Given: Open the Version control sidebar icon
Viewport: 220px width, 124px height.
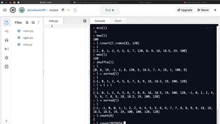Looking at the screenshot, I should pos(7,31).
